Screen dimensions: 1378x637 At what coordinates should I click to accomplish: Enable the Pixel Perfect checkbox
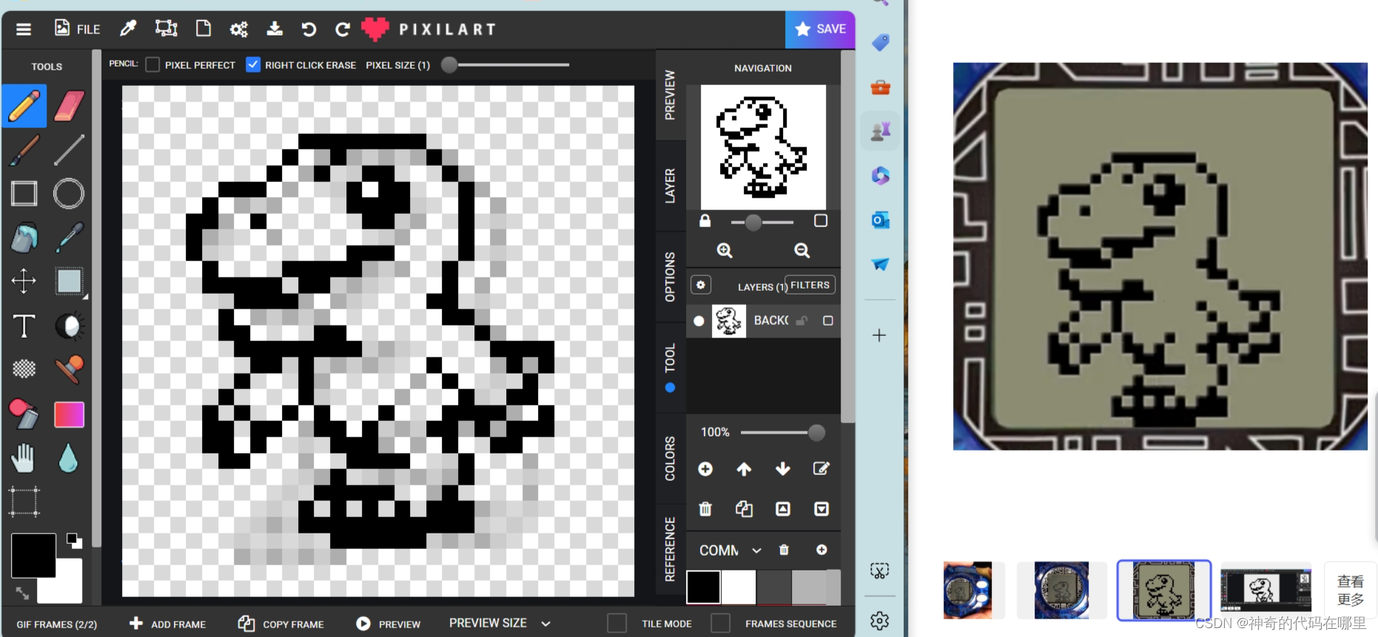click(x=152, y=65)
